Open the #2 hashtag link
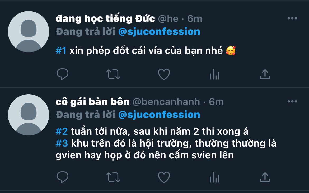This screenshot has height=193, width=309. (62, 131)
